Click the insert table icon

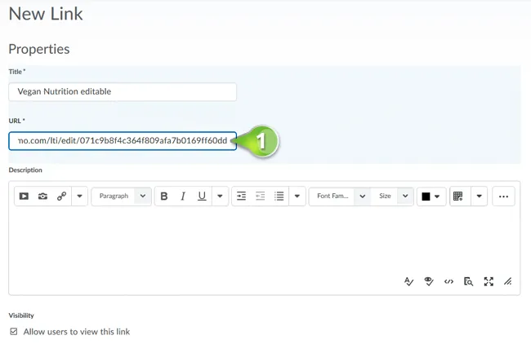tap(457, 196)
